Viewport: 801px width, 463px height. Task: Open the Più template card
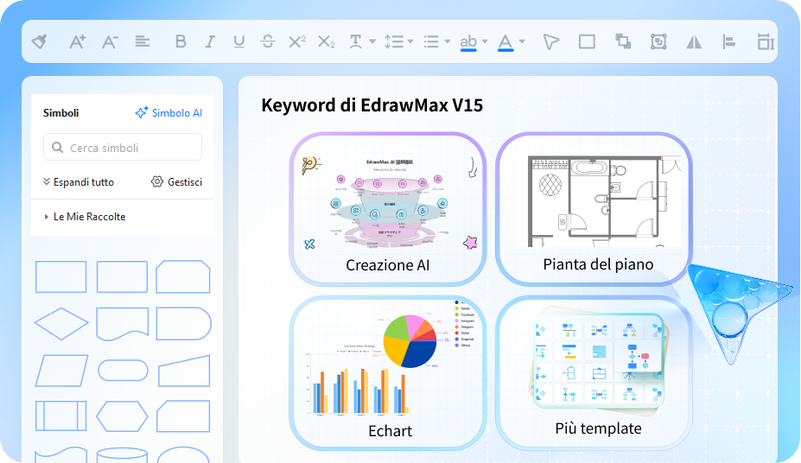click(x=594, y=372)
